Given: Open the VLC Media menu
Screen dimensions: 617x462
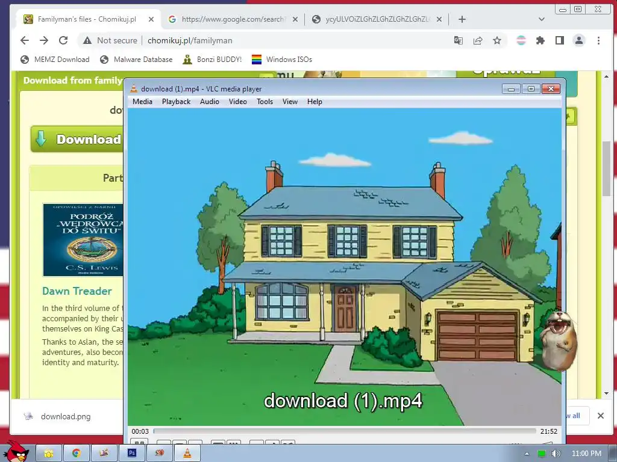Looking at the screenshot, I should pos(142,101).
